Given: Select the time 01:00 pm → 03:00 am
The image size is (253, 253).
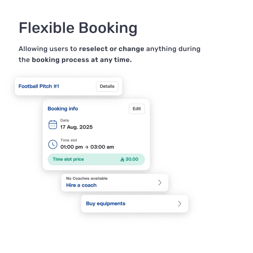Looking at the screenshot, I should click(x=87, y=147).
